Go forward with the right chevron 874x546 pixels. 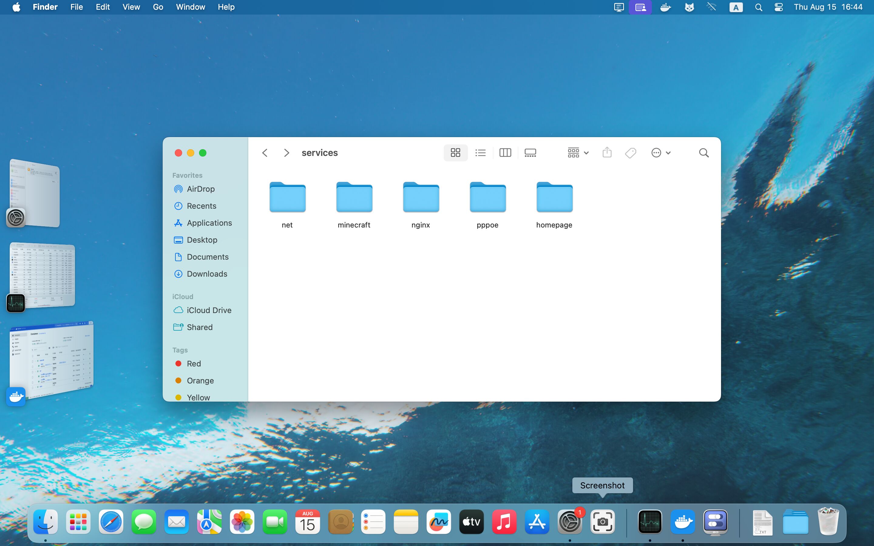tap(286, 153)
